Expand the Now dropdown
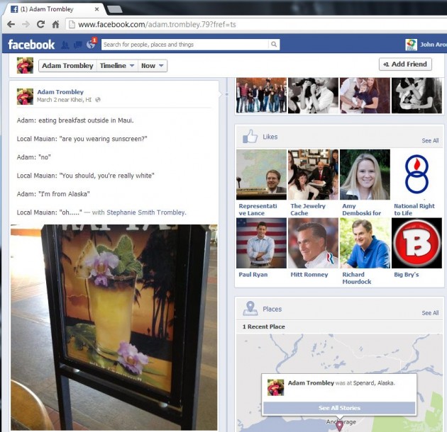Viewport: 447px width, 432px height. (152, 66)
